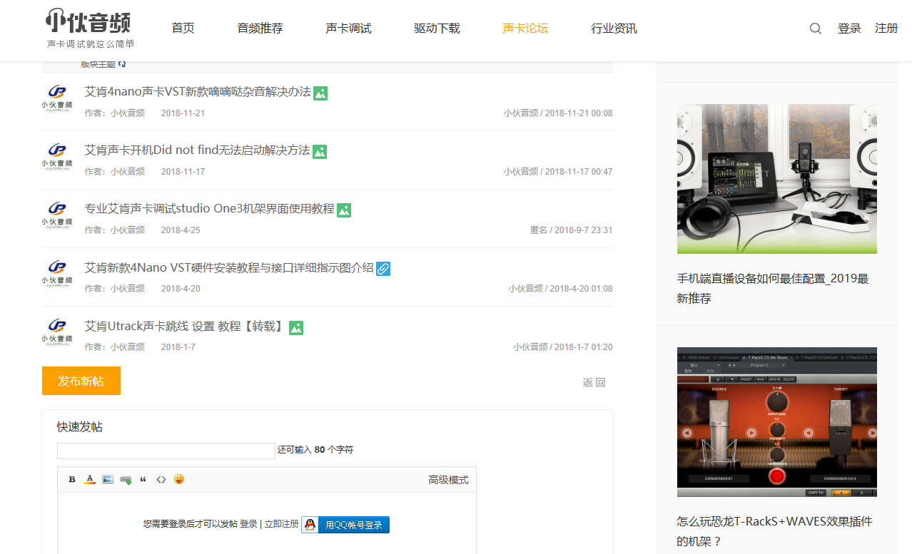Click 注册 in the top header
The height and width of the screenshot is (554, 912).
tap(887, 29)
